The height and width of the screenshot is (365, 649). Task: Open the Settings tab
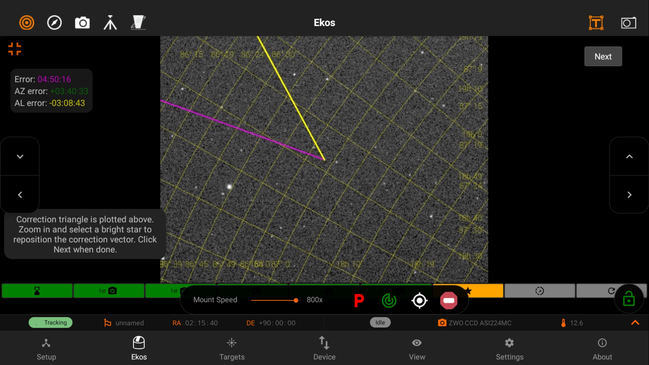pos(509,348)
